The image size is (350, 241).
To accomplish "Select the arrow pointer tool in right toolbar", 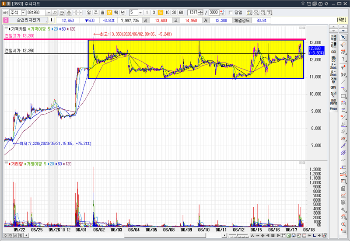I will click(343, 37).
